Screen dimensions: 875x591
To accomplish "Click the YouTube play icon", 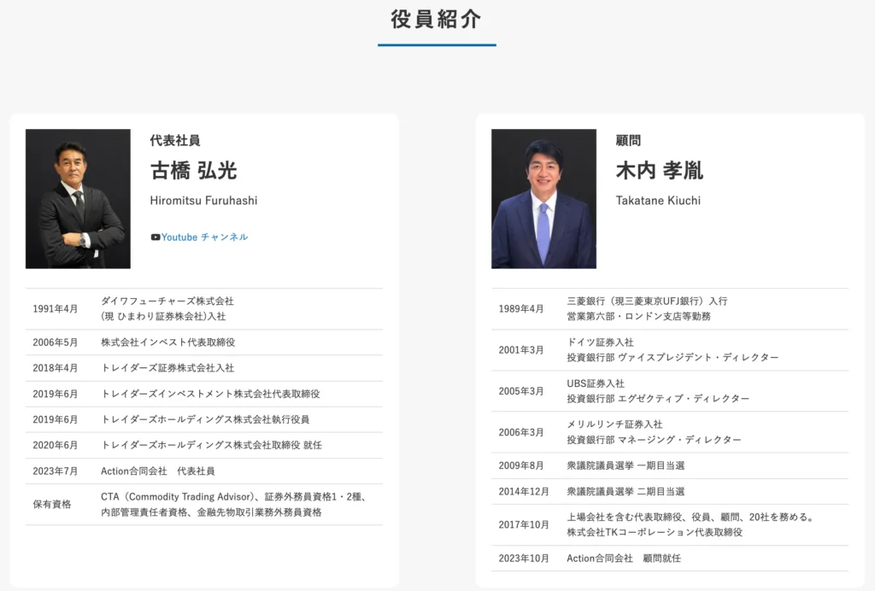I will click(x=156, y=237).
